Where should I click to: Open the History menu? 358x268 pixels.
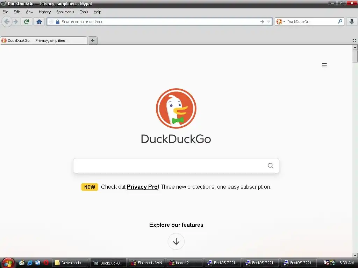pos(44,12)
